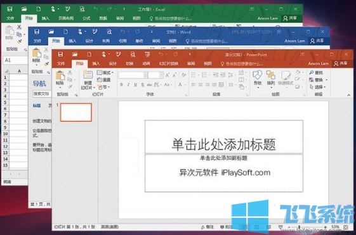Click the Tell me search box in PowerPoint
This screenshot has width=356, height=235.
point(242,64)
